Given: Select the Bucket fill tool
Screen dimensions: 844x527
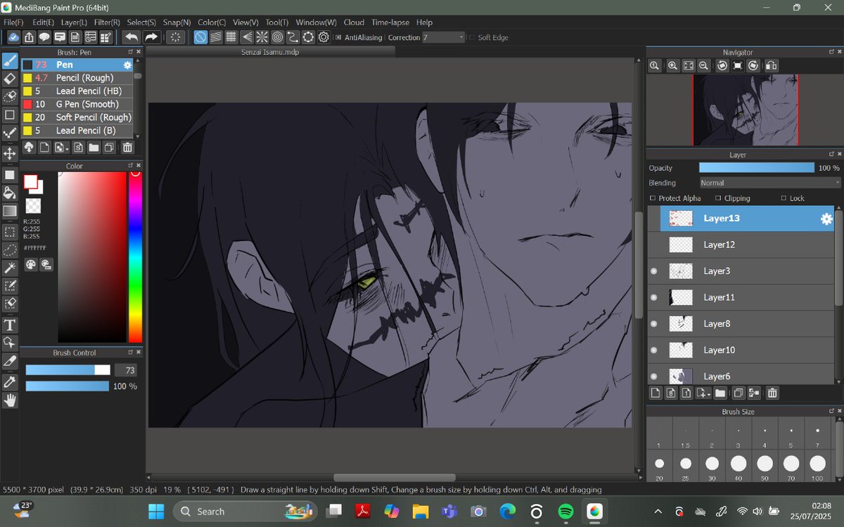Looking at the screenshot, I should tap(10, 193).
